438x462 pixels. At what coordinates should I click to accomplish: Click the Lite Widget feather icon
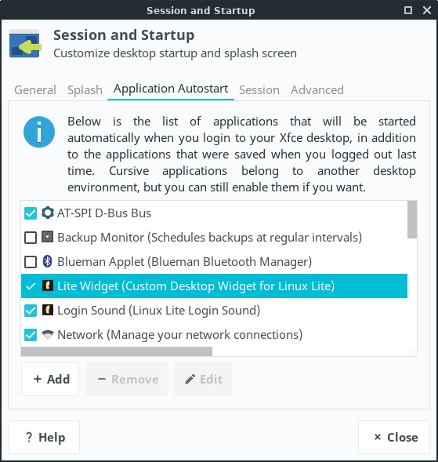(x=47, y=286)
